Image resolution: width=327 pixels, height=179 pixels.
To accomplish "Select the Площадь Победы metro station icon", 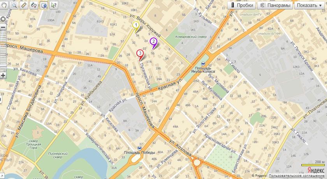I will point(139,148).
